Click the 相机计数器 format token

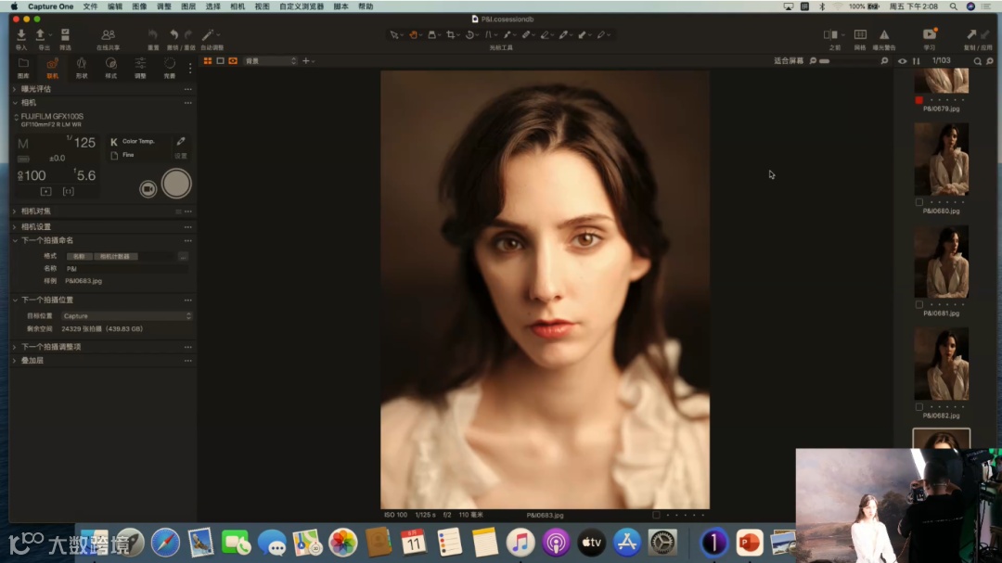[x=115, y=256]
